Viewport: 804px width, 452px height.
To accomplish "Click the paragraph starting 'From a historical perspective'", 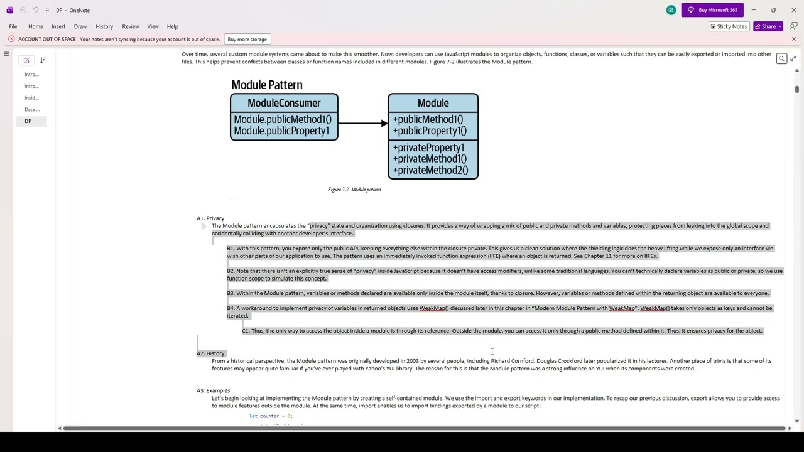I will (x=491, y=365).
